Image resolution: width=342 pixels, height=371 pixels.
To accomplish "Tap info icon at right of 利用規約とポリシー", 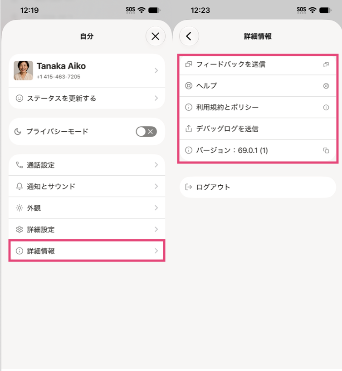I will point(326,108).
